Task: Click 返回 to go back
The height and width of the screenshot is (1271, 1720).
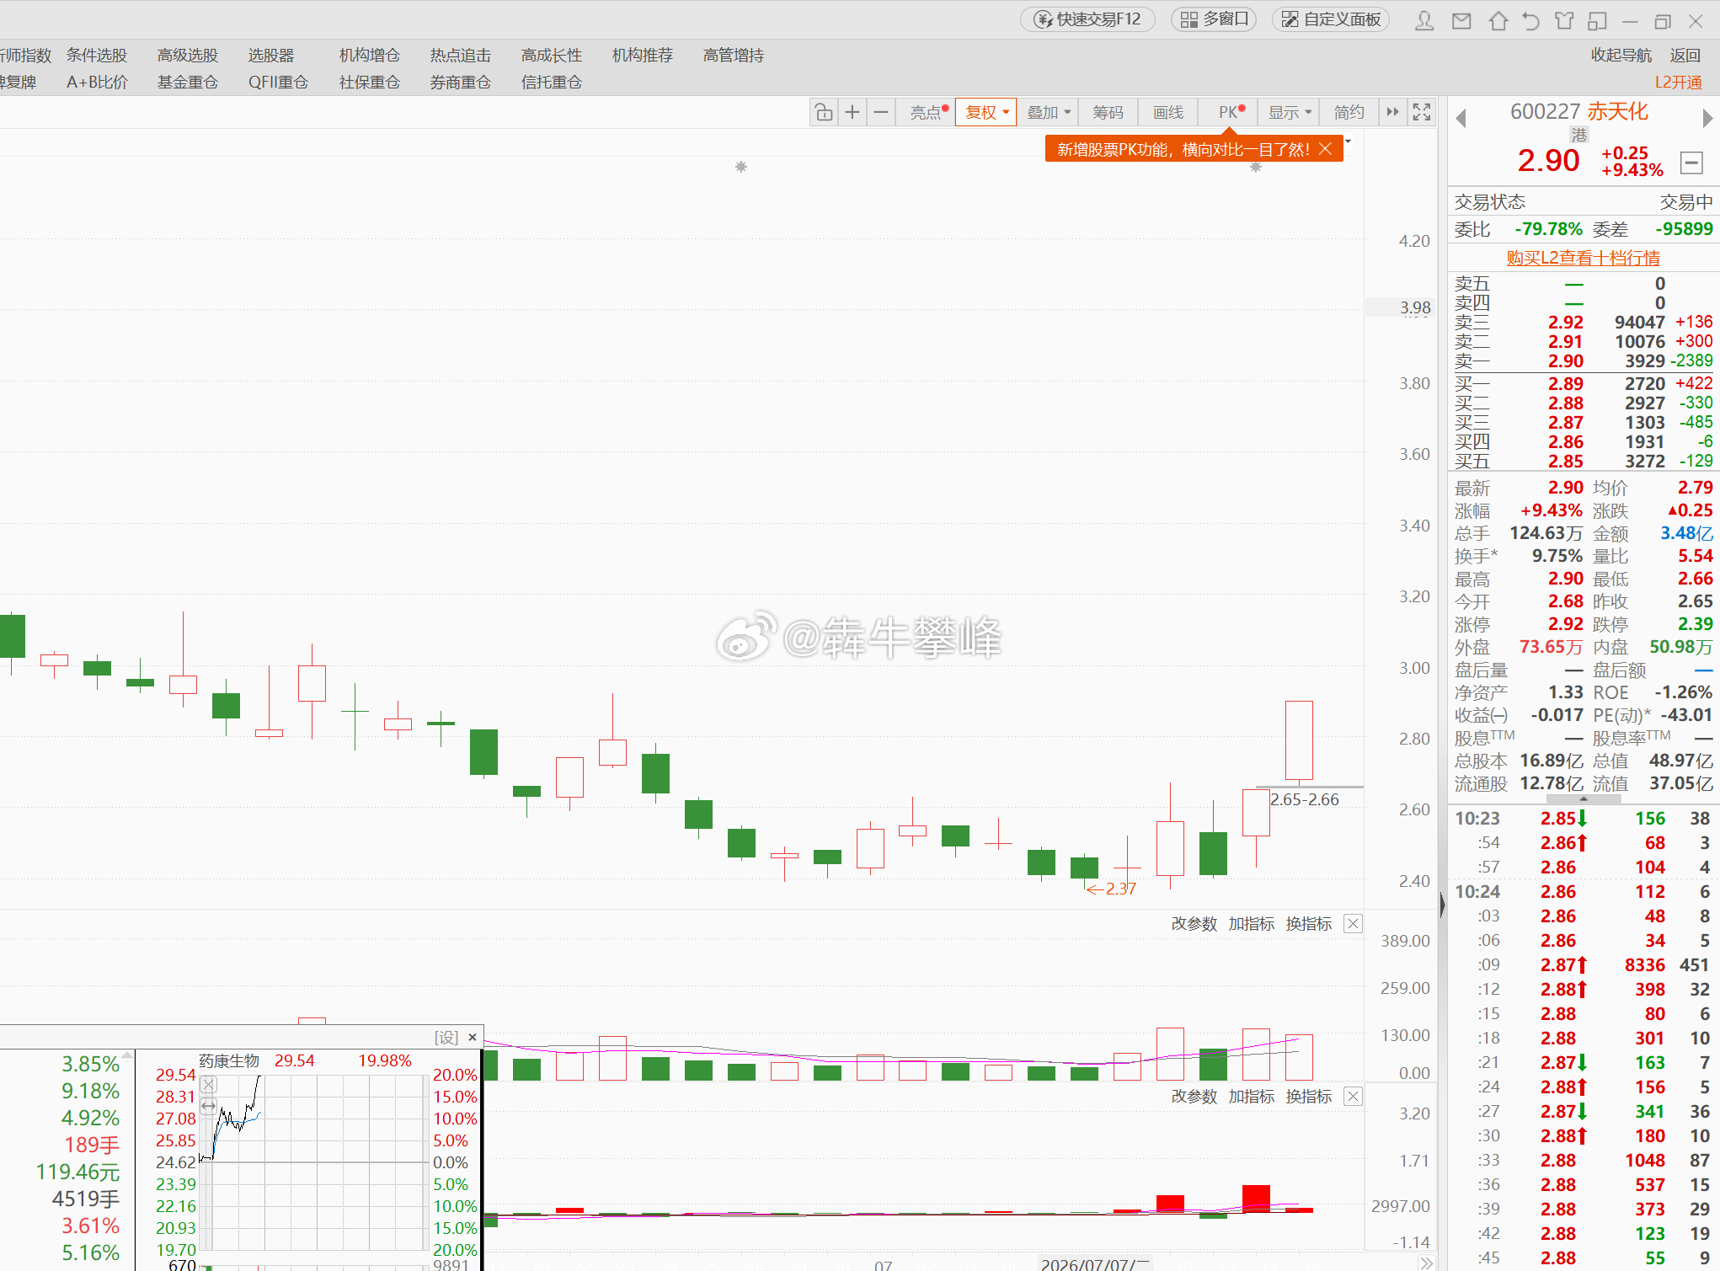Action: [x=1685, y=56]
